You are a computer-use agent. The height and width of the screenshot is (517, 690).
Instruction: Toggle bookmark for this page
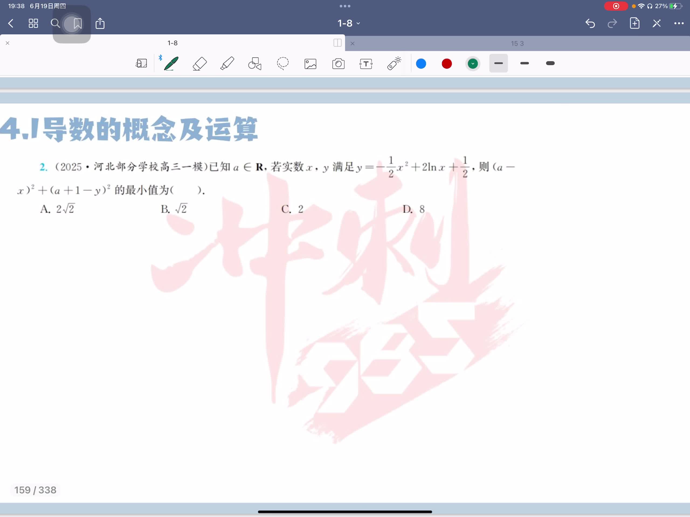point(77,23)
